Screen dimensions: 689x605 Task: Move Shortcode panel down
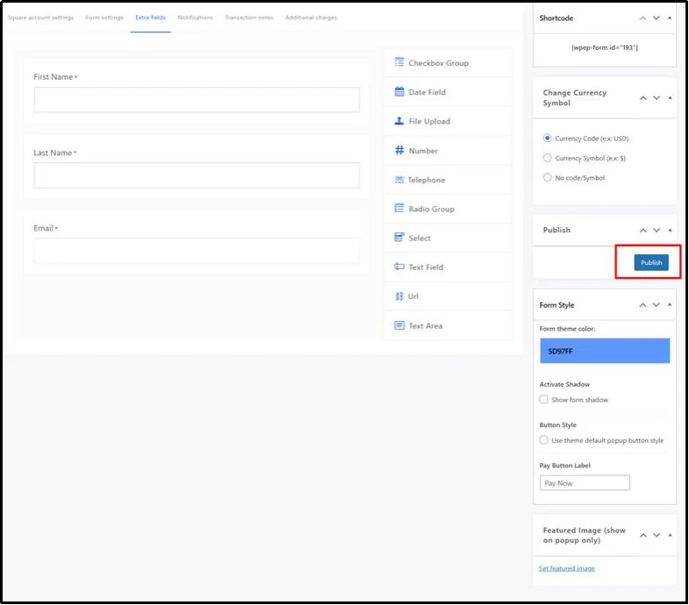point(656,18)
